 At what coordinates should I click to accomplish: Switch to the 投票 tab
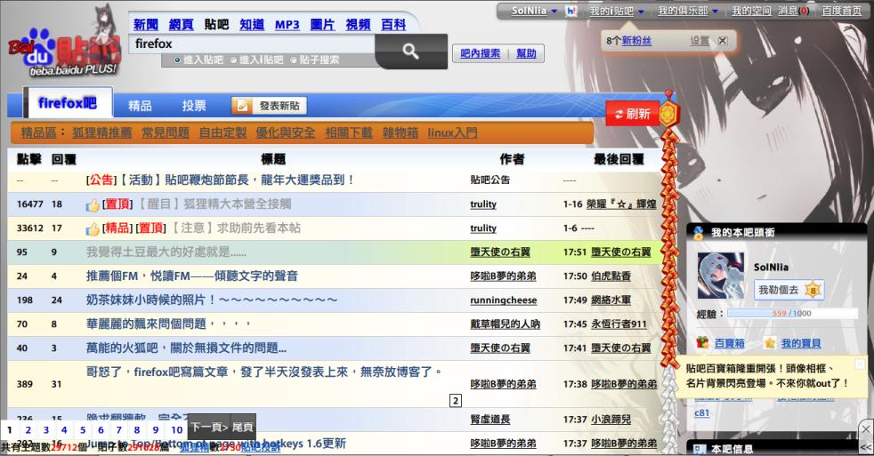click(194, 105)
